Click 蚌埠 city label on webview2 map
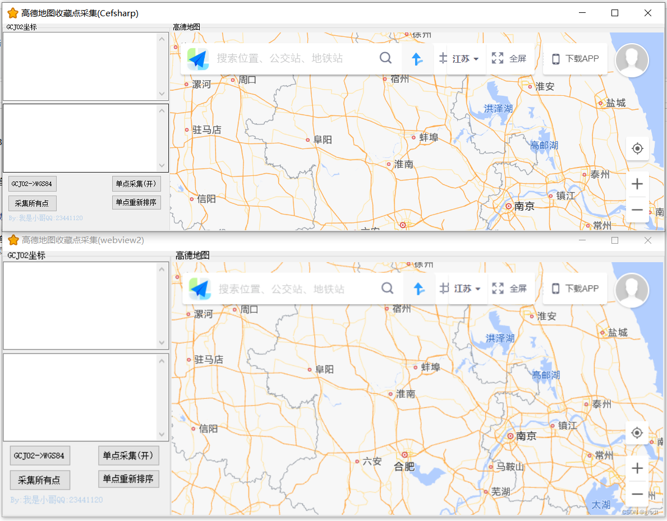 [430, 367]
